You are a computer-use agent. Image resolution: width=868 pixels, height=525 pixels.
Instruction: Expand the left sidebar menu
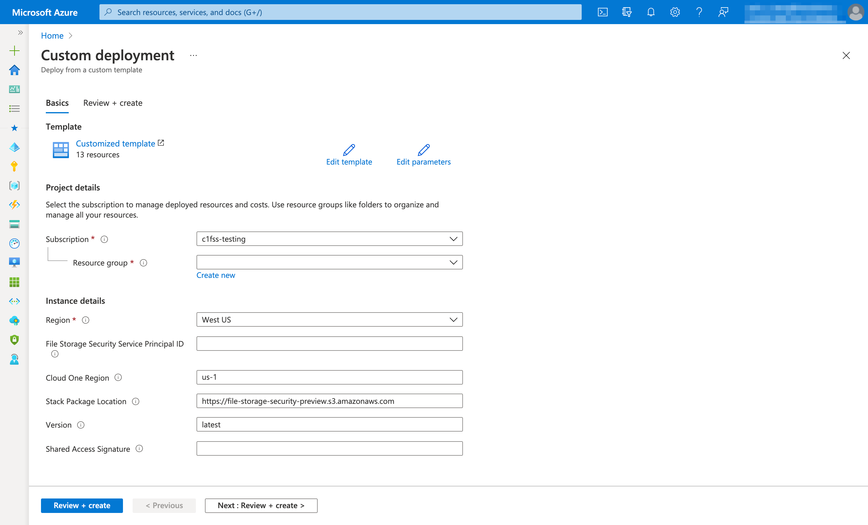pyautogui.click(x=20, y=33)
